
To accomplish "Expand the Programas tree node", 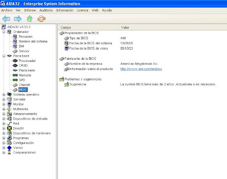I will (x=4, y=138).
